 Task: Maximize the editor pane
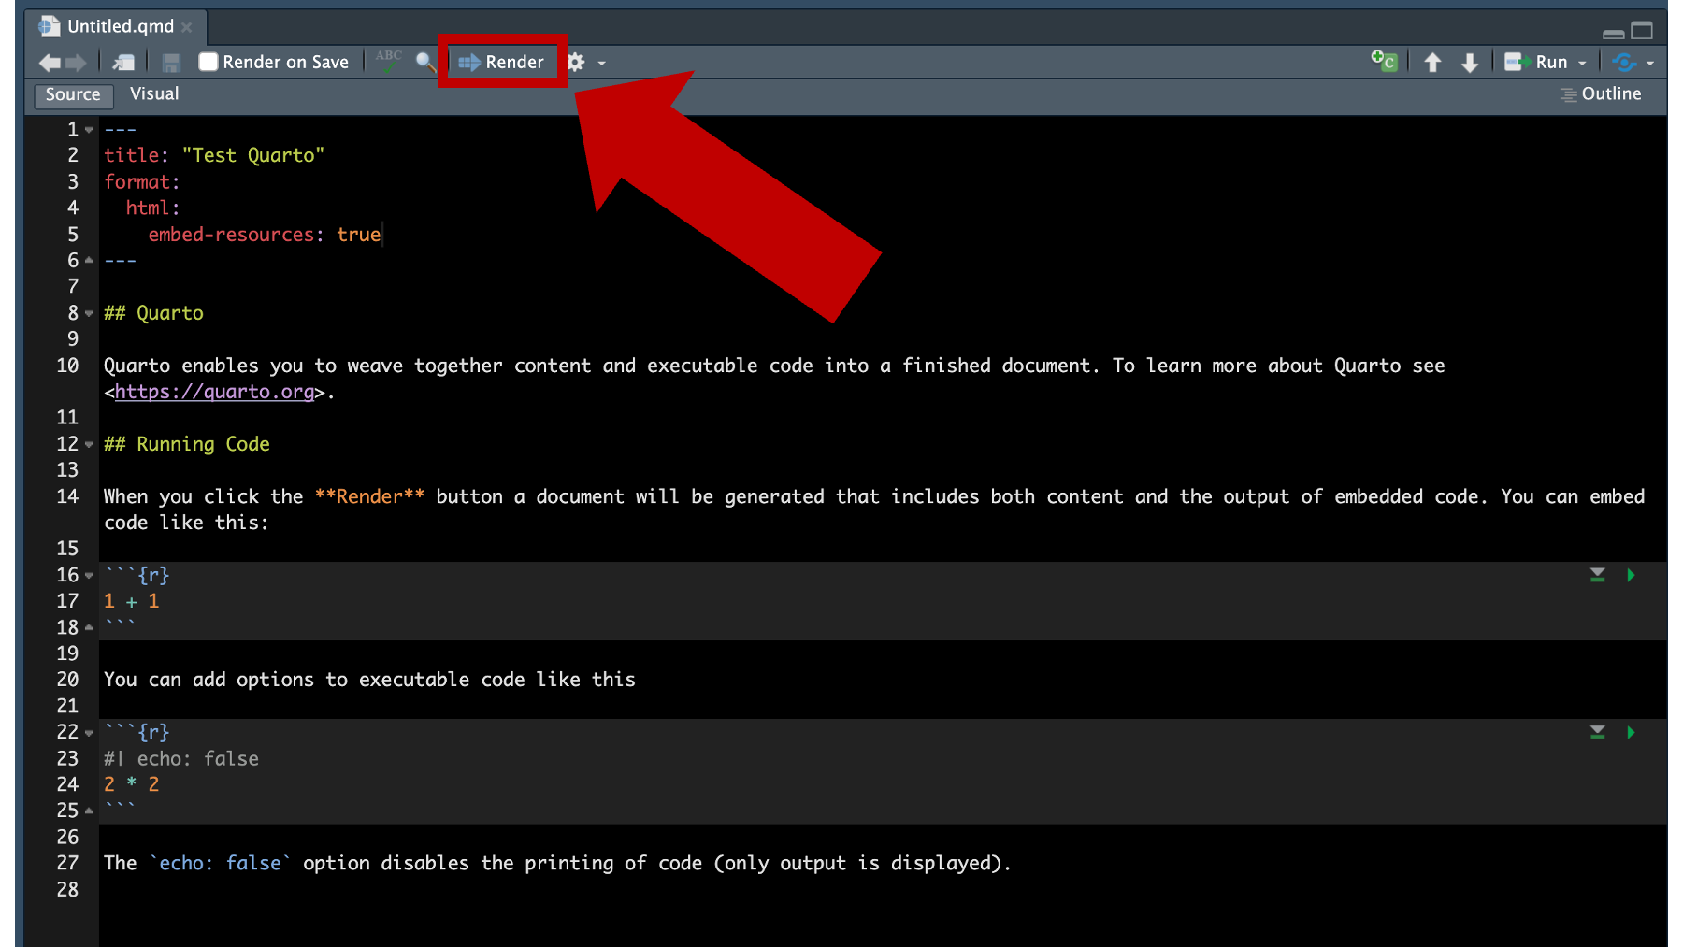pyautogui.click(x=1643, y=31)
